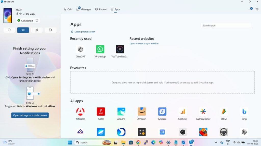
Task: Open the Calculator app icon
Action: (142, 132)
